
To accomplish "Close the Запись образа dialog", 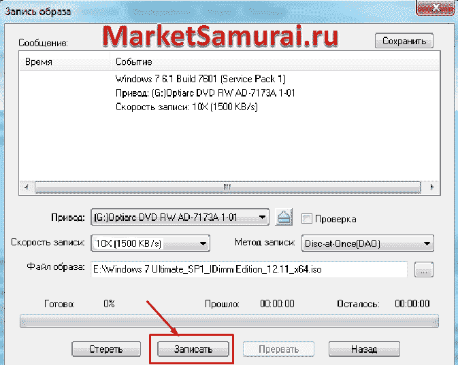I will pyautogui.click(x=435, y=8).
